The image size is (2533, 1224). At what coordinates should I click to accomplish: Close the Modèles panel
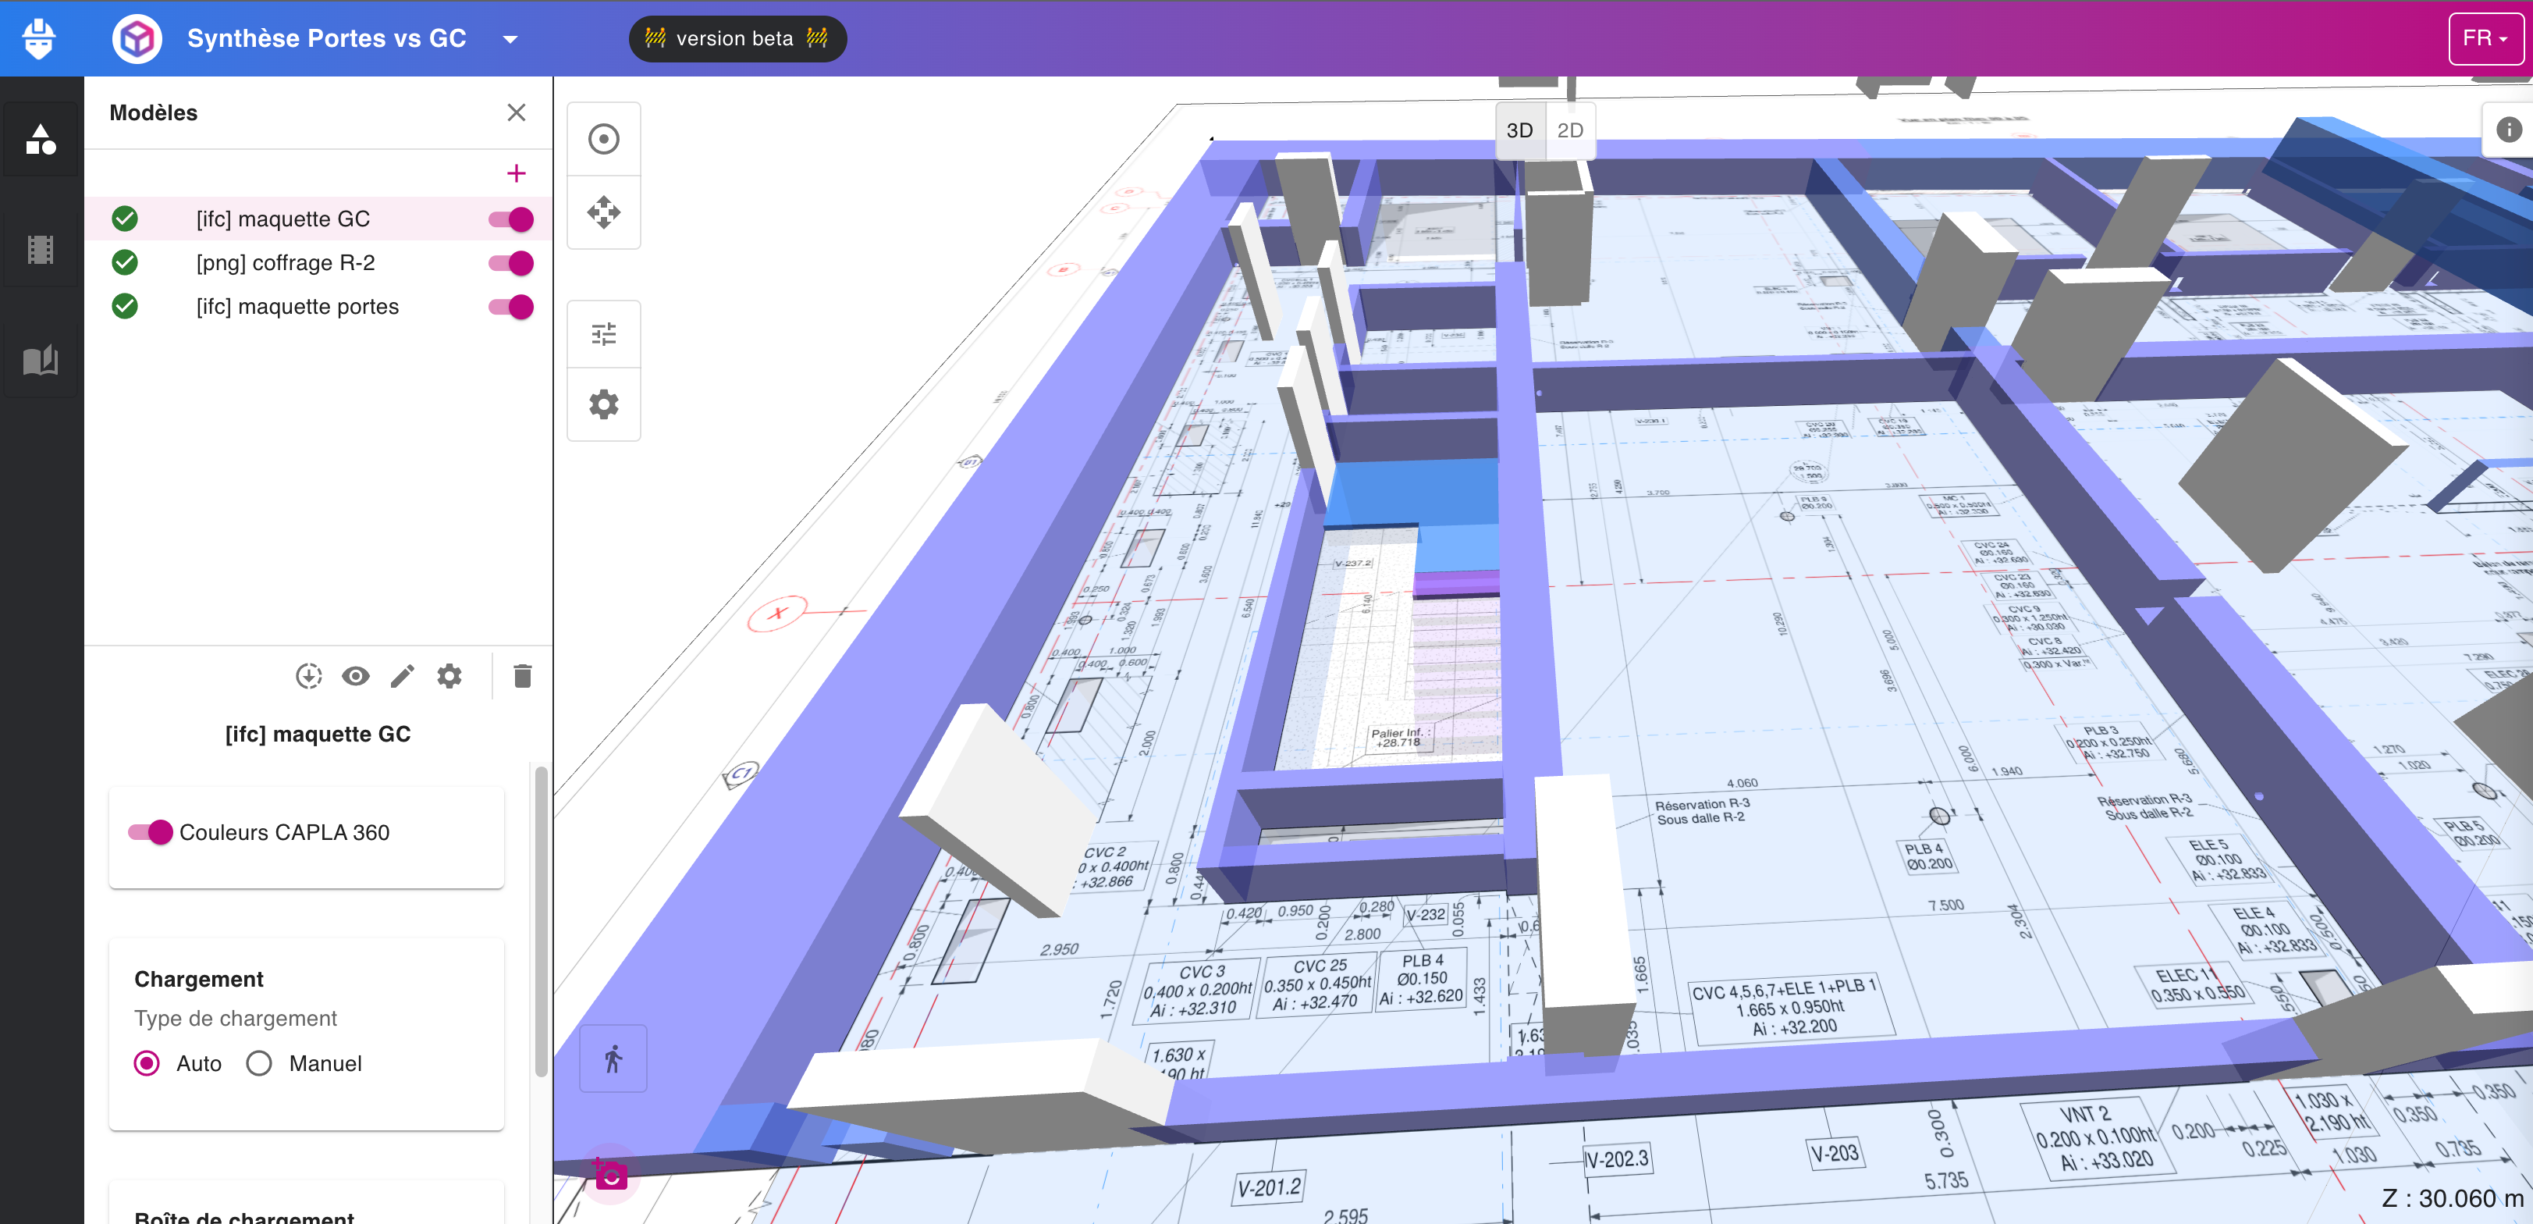click(517, 112)
